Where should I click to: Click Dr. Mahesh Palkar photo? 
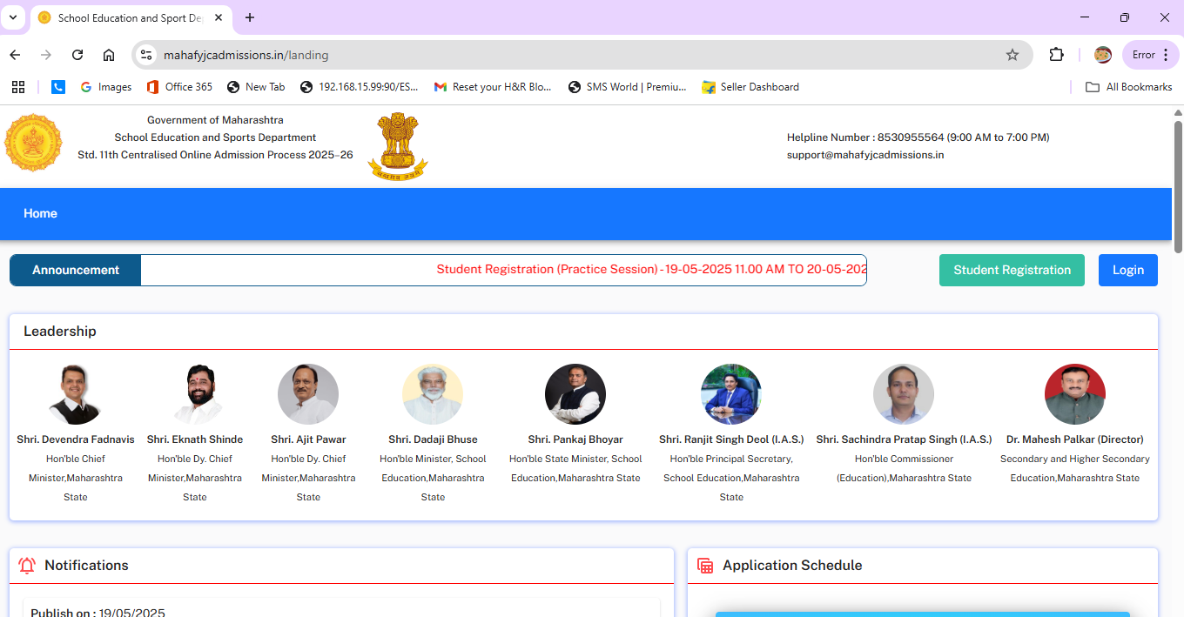[x=1075, y=394]
